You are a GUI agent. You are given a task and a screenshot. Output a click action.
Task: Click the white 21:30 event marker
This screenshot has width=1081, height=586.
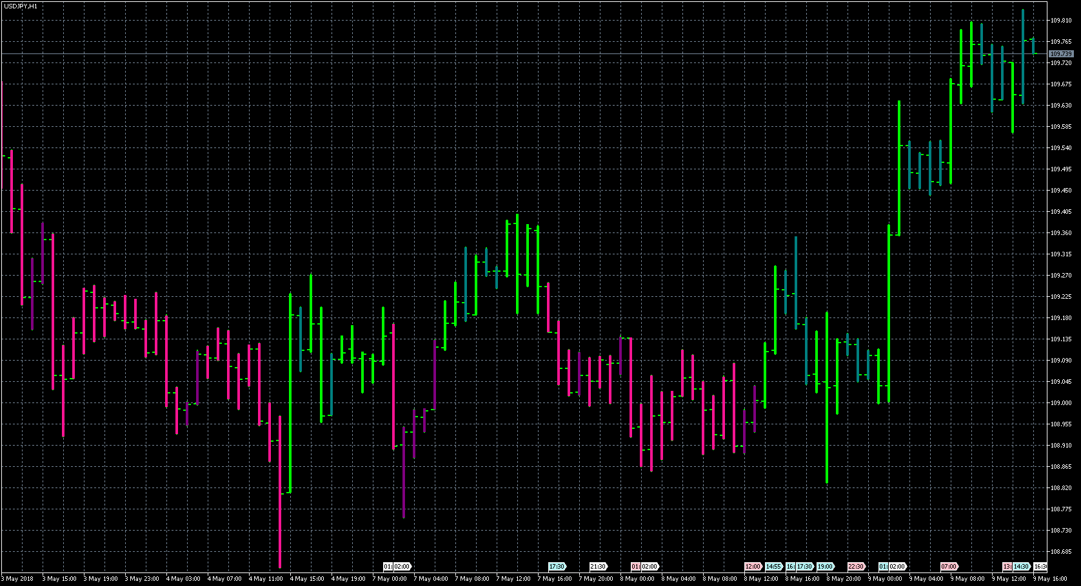pyautogui.click(x=598, y=567)
